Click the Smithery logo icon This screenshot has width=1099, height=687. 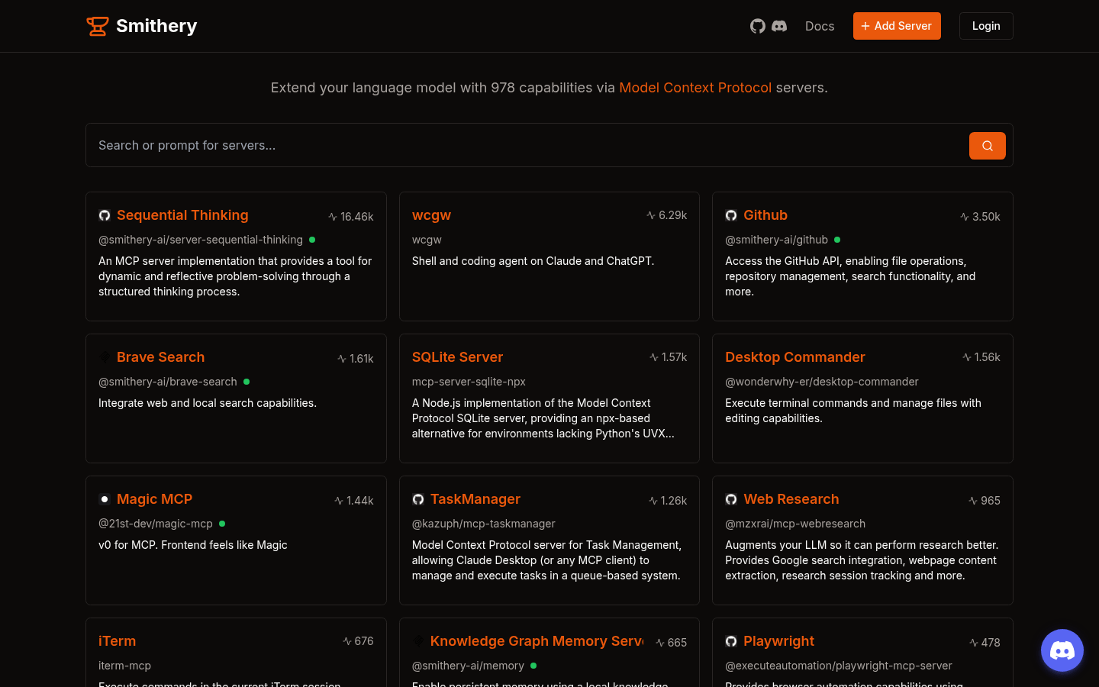pyautogui.click(x=97, y=26)
